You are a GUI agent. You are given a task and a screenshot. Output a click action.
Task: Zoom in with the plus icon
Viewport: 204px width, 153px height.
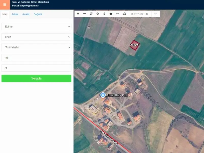coord(78,14)
